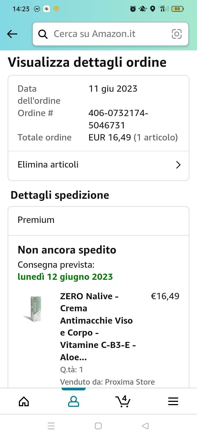
Task: Open the Elimina articoli row
Action: [x=99, y=165]
